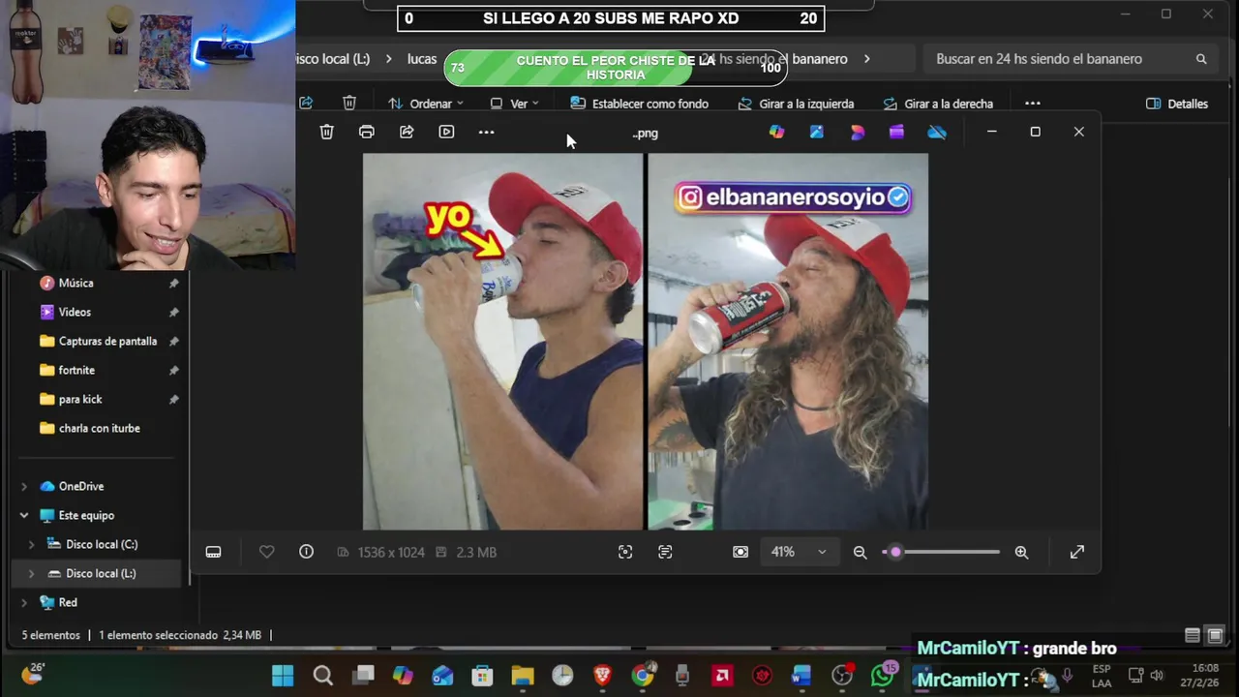Screen dimensions: 1239x697
Task: Open Copilot icon in Photos title bar
Action: click(776, 132)
